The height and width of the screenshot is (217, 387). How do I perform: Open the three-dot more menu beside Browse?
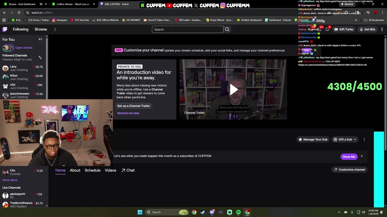pos(55,29)
